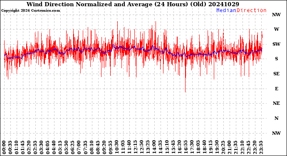Click the 07:35 time axis label
Image resolution: width=287 pixels, height=156 pixels.
[86, 147]
